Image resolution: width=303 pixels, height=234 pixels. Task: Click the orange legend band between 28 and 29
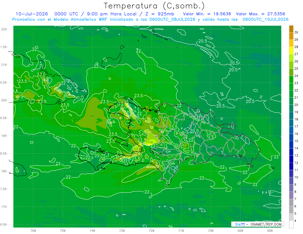coord(291,43)
